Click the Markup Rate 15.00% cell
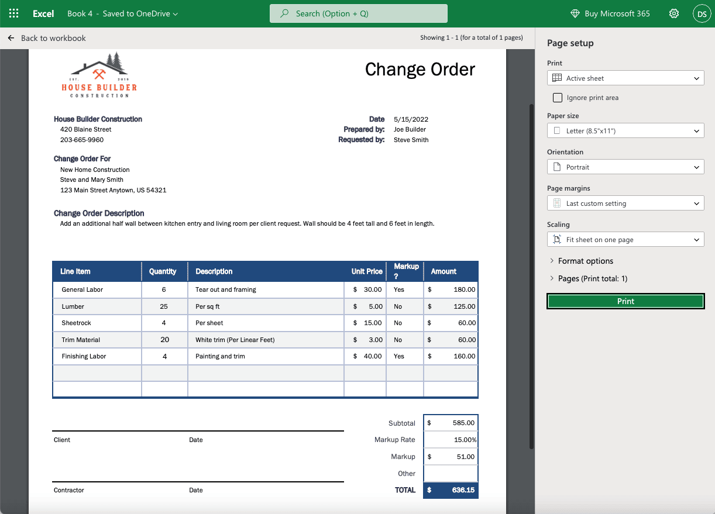 click(x=451, y=440)
